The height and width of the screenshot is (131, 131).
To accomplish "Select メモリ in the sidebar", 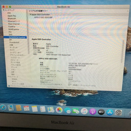I will point(13,70).
